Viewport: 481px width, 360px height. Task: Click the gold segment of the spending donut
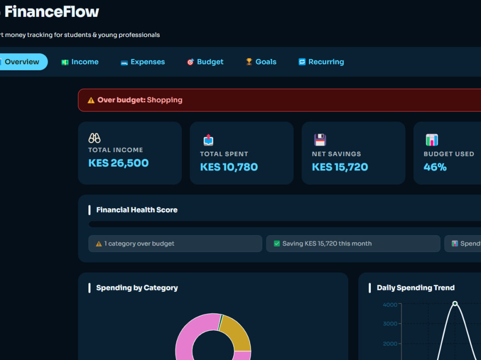coord(238,335)
